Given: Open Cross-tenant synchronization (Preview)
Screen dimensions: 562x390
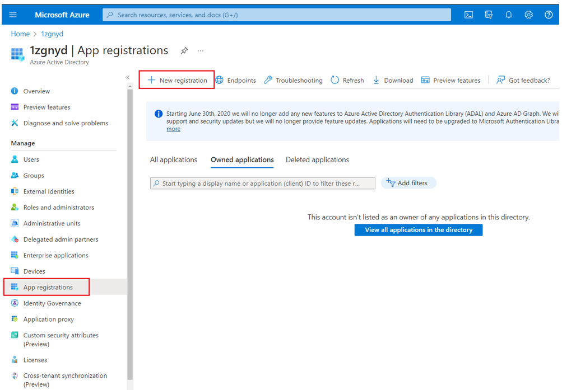Looking at the screenshot, I should (64, 379).
